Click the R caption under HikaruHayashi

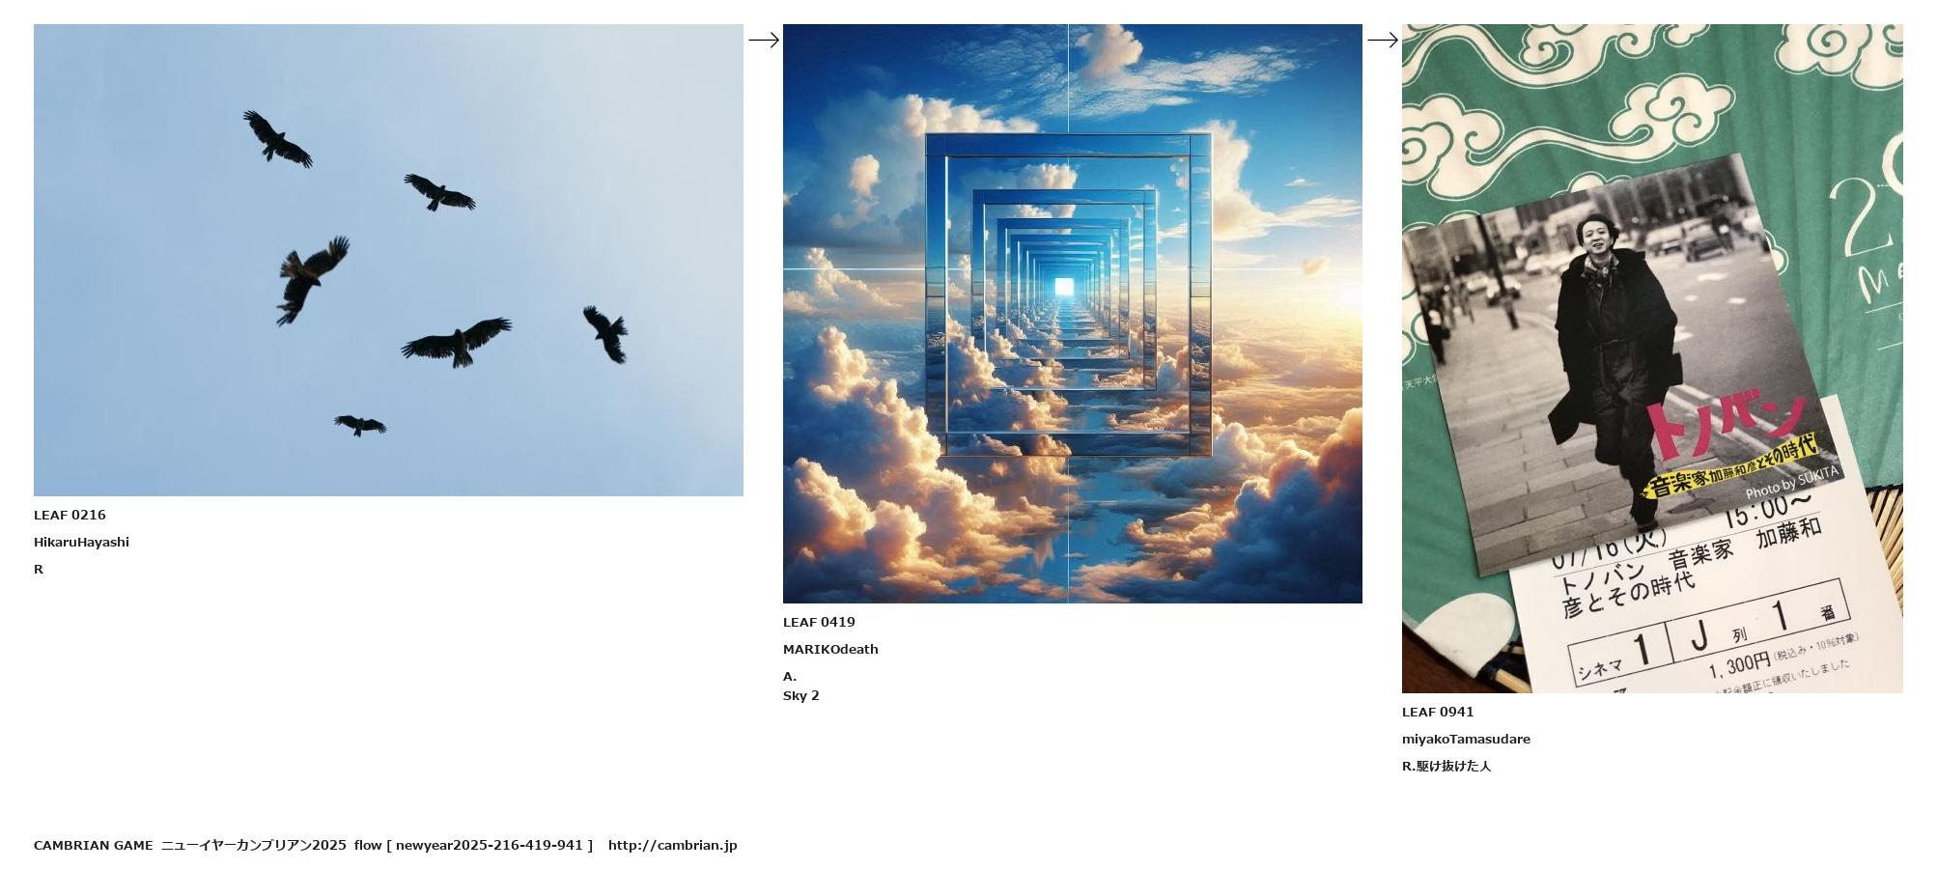[x=39, y=570]
